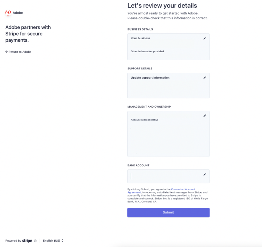This screenshot has width=262, height=247.
Task: Open the info icon beside Stripe logo
Action: pyautogui.click(x=35, y=241)
